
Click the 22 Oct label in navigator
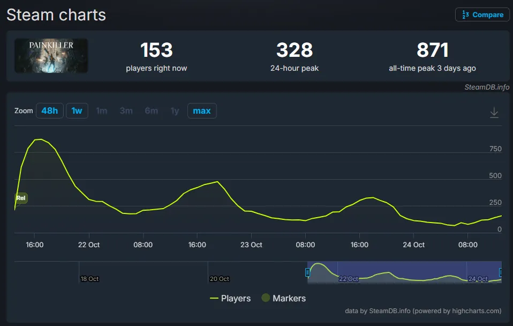pos(349,279)
